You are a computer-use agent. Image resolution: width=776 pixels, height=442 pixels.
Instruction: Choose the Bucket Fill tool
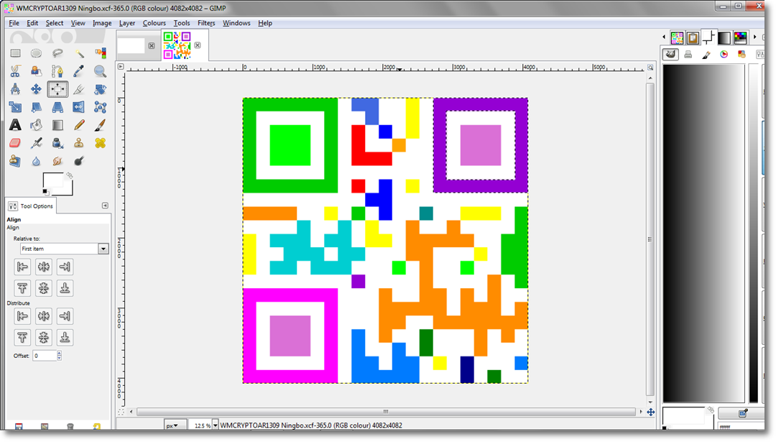tap(36, 125)
